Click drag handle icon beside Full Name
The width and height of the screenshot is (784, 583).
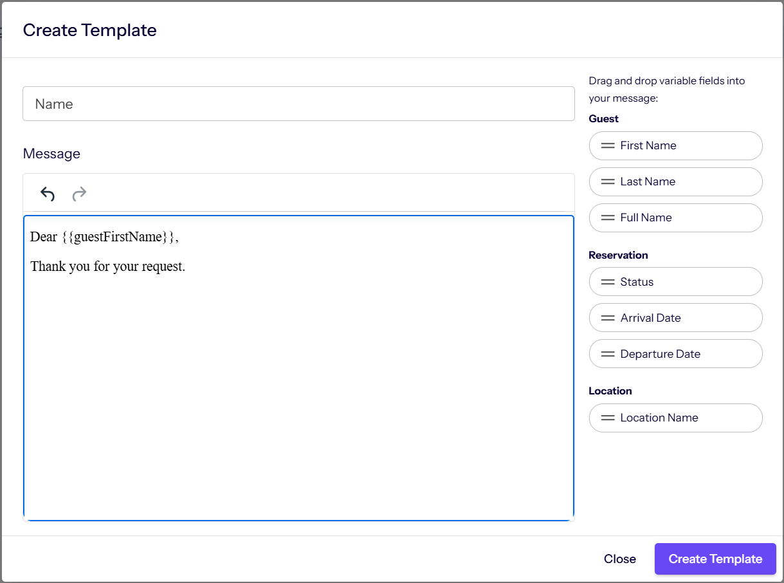608,217
